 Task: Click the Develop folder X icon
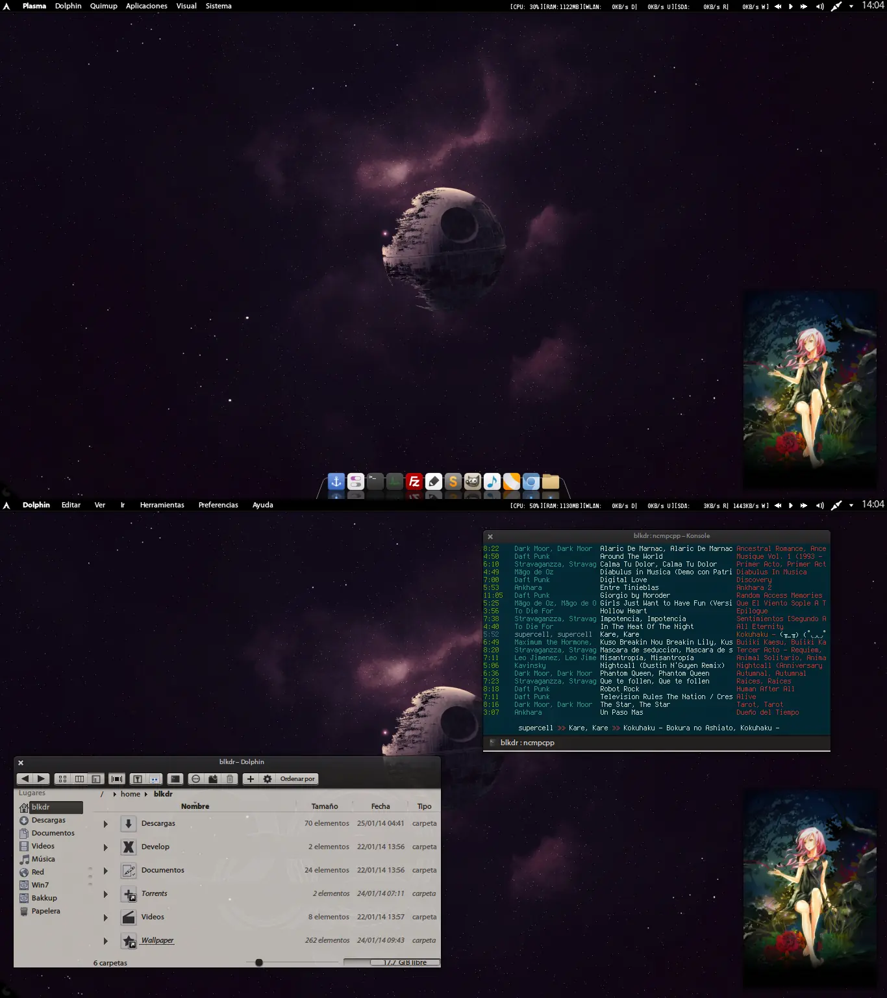(x=129, y=847)
